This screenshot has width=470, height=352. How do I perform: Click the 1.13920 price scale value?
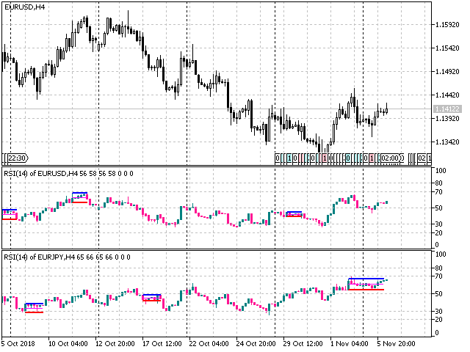pos(447,119)
